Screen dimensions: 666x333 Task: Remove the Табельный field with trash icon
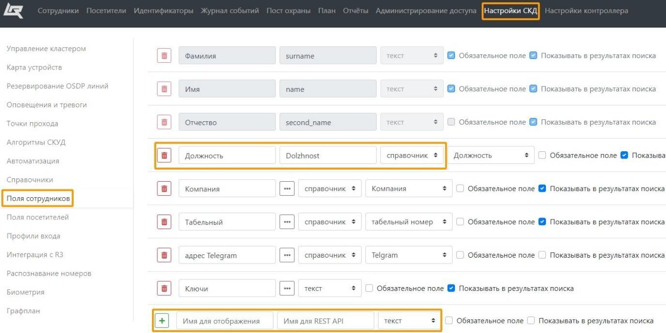click(165, 222)
